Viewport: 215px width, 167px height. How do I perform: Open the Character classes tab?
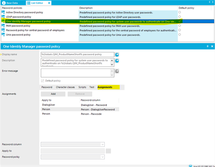[x=65, y=87]
